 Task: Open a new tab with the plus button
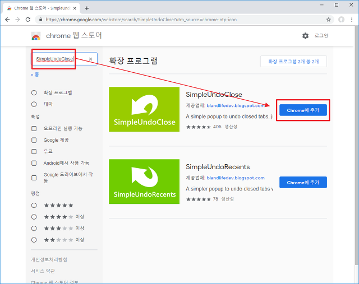(x=87, y=8)
